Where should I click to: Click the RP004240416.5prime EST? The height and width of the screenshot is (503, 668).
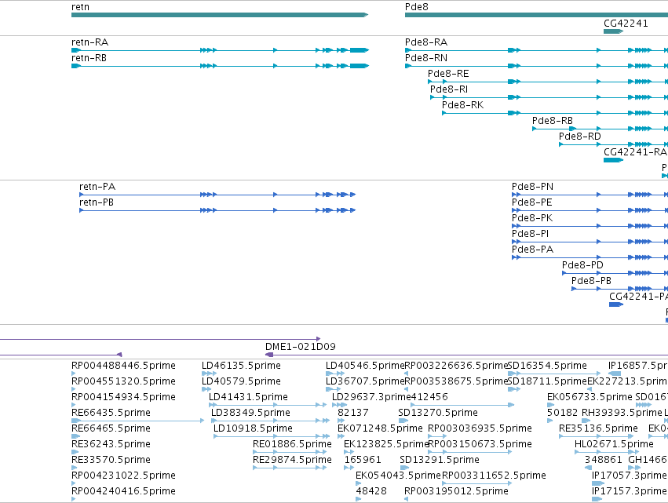(x=73, y=499)
